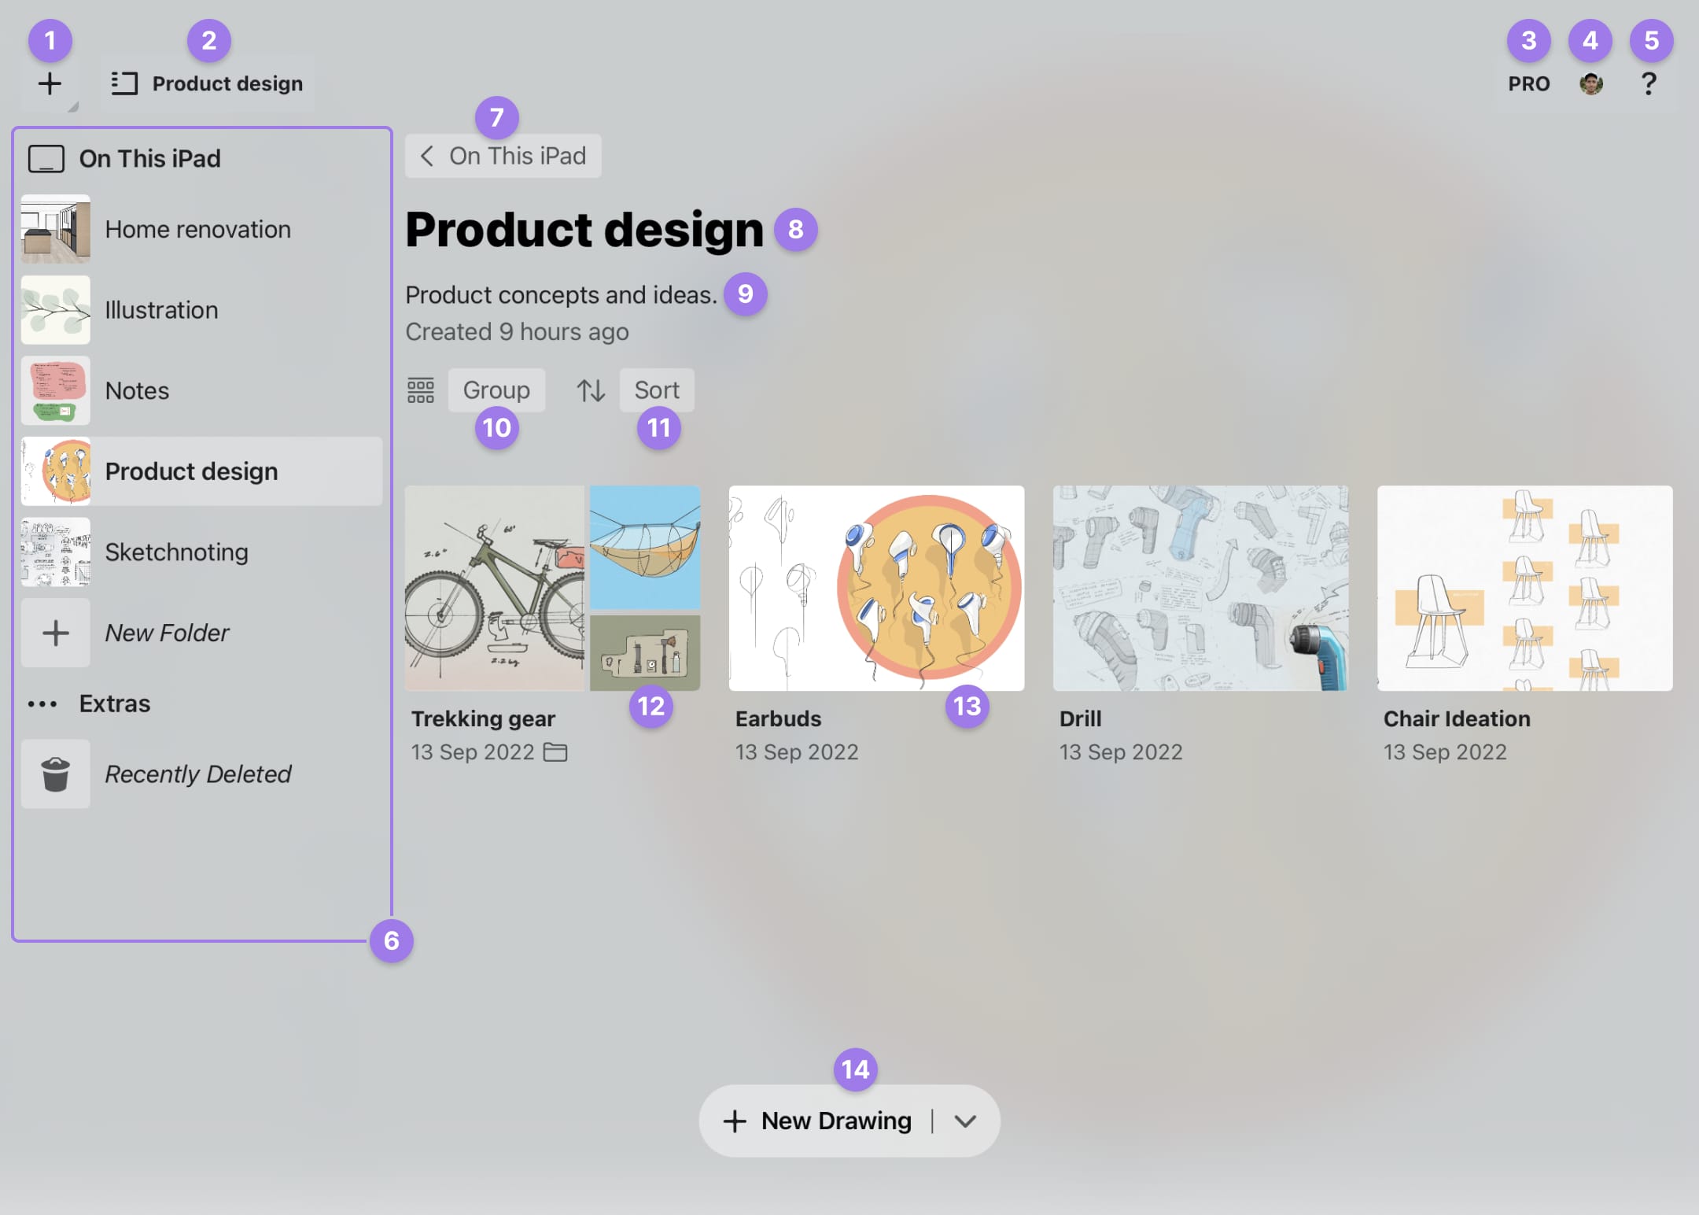Click the grid group icon
The height and width of the screenshot is (1215, 1699).
[x=421, y=390]
